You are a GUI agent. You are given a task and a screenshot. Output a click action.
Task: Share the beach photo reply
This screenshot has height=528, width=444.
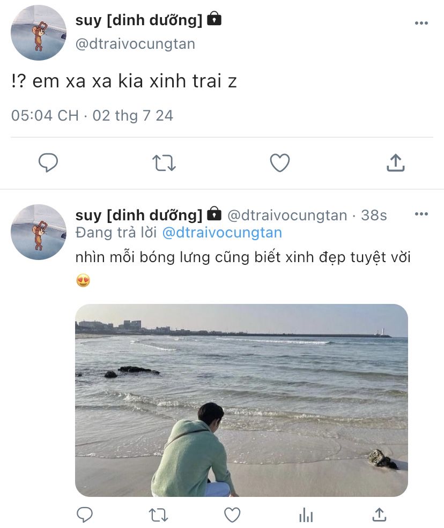(x=379, y=515)
